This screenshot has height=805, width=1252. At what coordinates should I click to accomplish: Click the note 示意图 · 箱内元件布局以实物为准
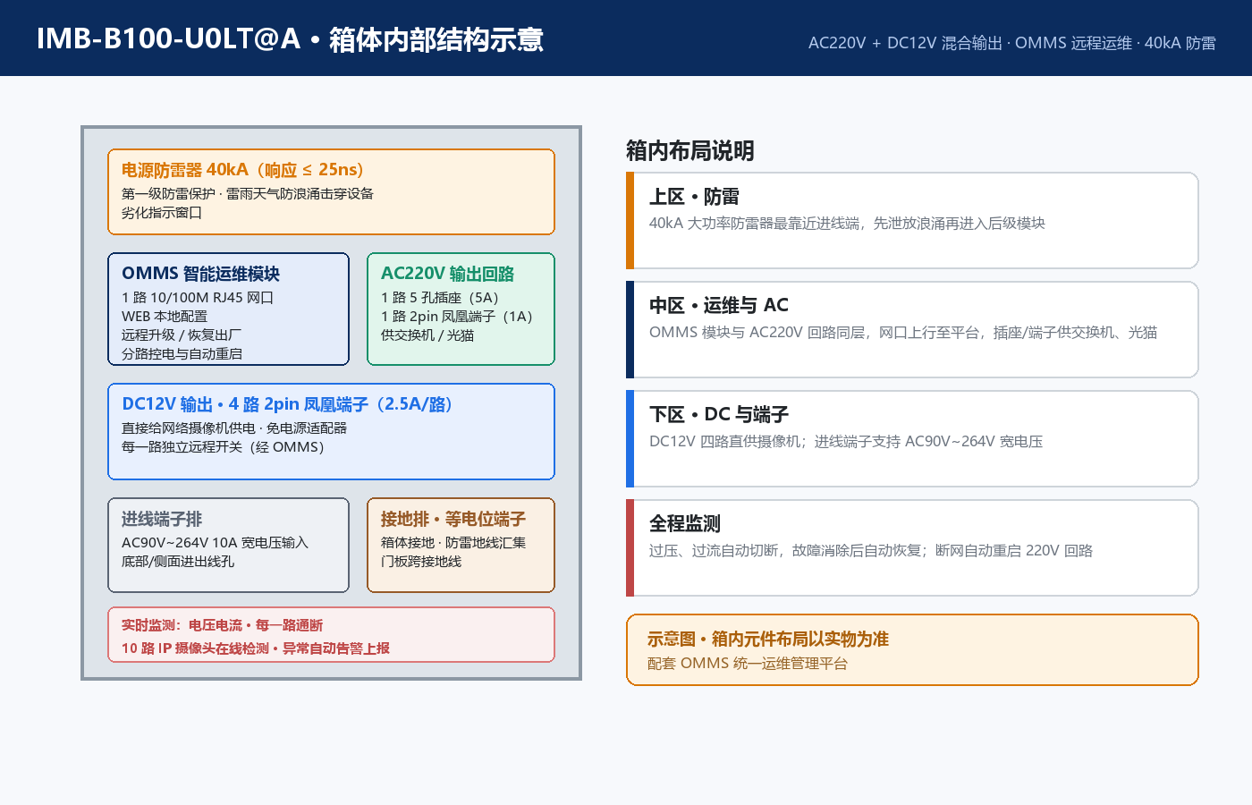click(768, 640)
